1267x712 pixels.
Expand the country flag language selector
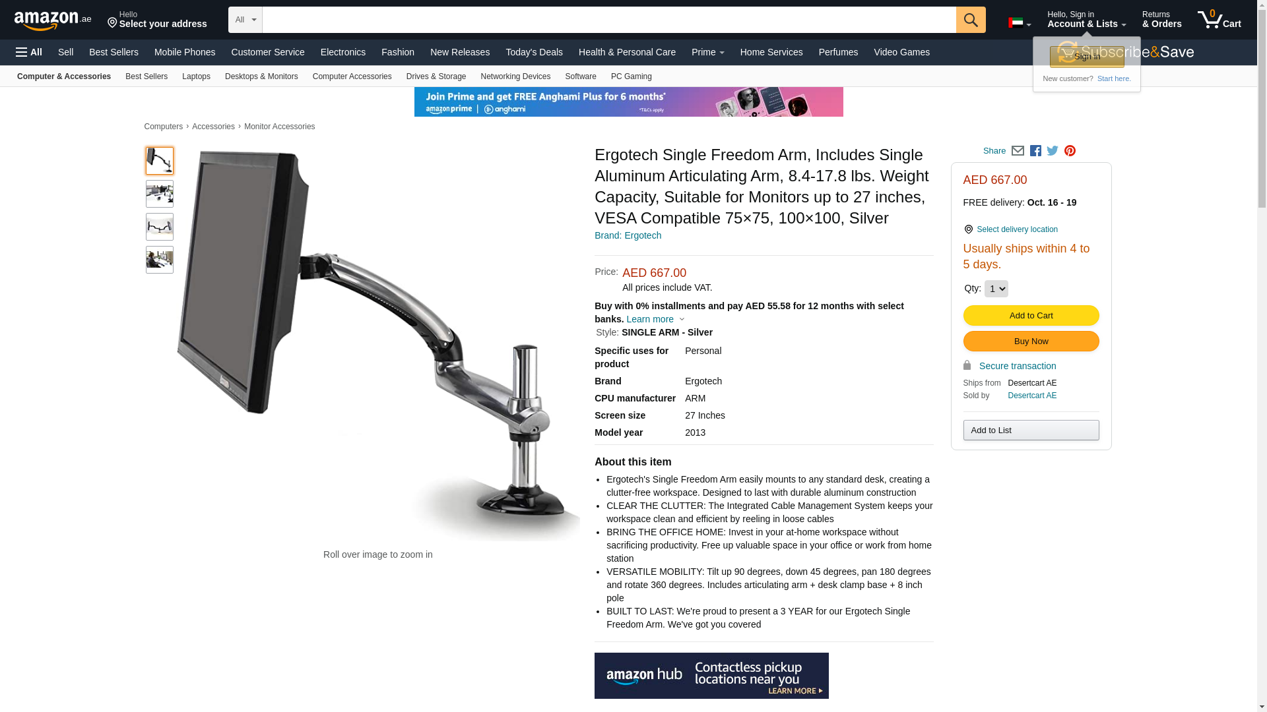tap(1020, 23)
